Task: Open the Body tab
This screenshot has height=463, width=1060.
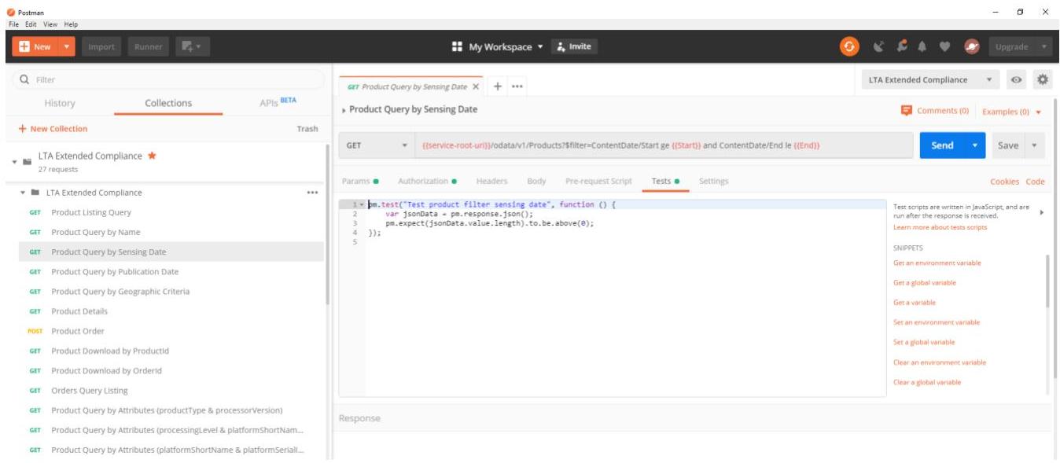Action: coord(536,181)
